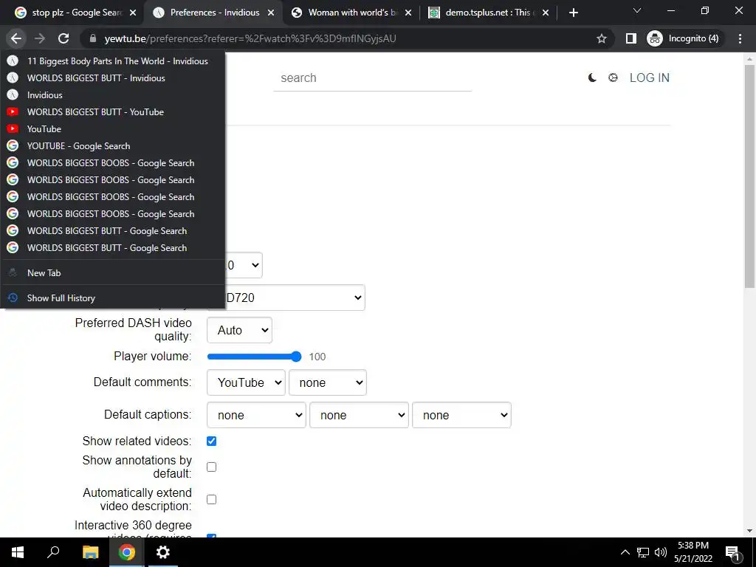Select '11 Biggest Body Parts In The World' history entry
The image size is (756, 567).
[x=113, y=61]
